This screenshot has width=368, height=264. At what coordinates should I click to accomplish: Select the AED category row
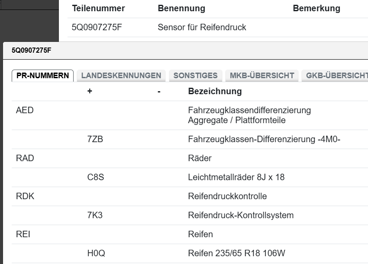(x=25, y=111)
